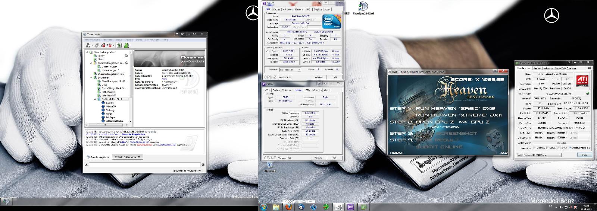597x211 pixels.
Task: Collapse the Overclockingstation server tree node
Action: coord(87,52)
